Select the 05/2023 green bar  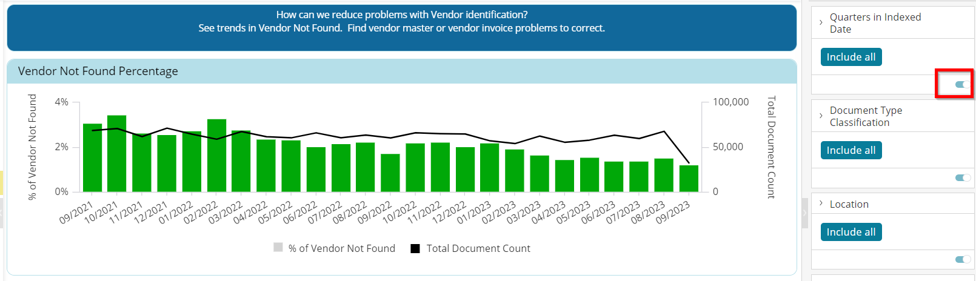(589, 175)
